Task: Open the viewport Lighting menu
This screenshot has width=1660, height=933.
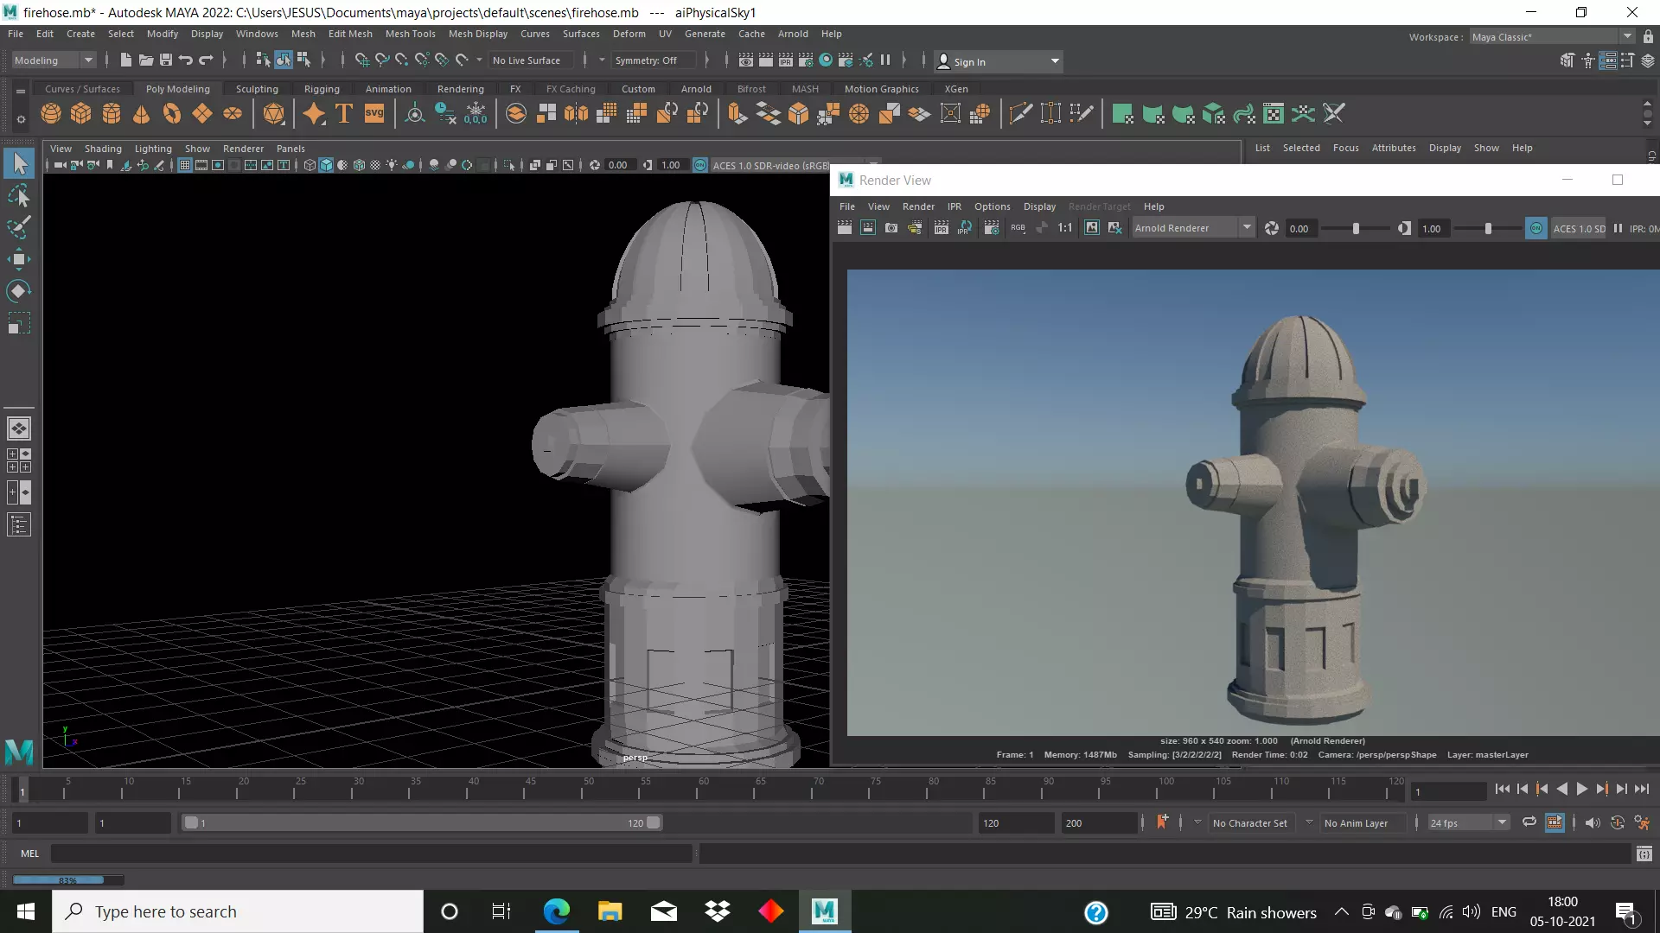Action: click(153, 149)
